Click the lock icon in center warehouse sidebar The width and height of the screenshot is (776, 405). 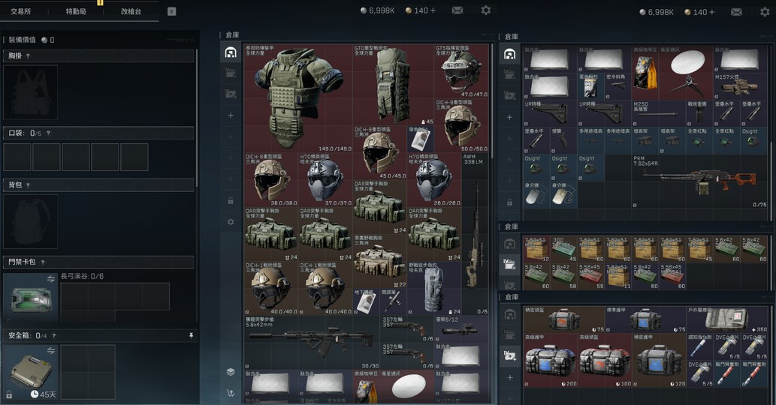pyautogui.click(x=231, y=200)
